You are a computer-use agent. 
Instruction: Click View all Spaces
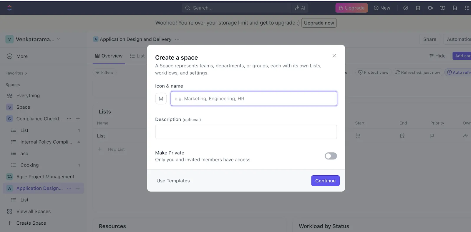point(34,211)
